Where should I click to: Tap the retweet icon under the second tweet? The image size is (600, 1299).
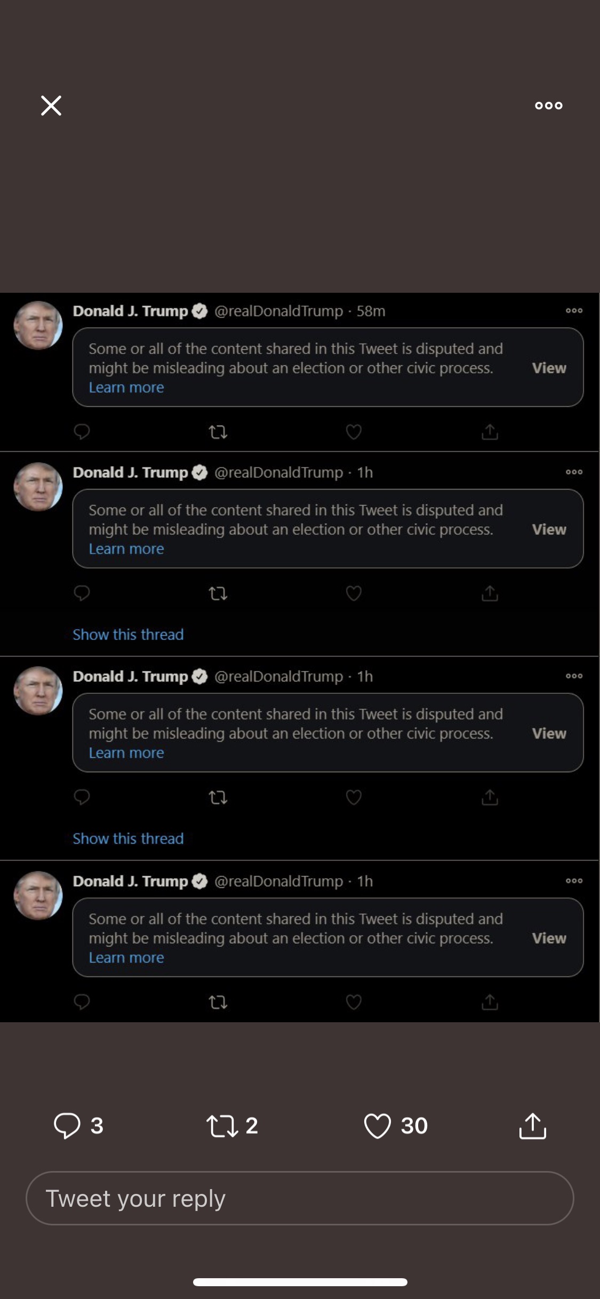click(218, 593)
